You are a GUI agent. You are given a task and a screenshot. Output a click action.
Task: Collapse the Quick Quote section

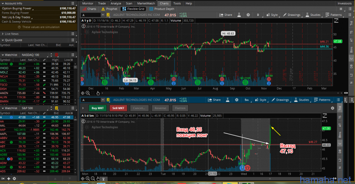[3, 40]
